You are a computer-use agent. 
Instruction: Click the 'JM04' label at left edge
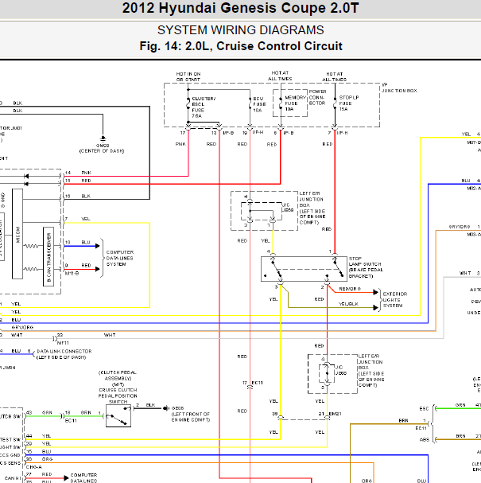click(x=8, y=368)
